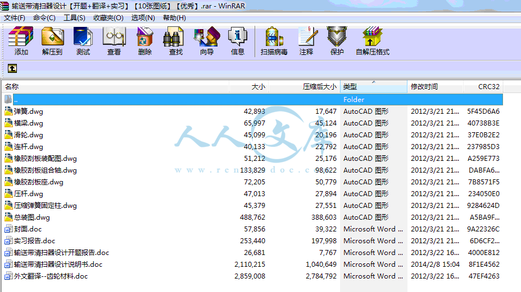The image size is (521, 292).
Task: Click the WinRAR title bar app icon
Action: coord(4,6)
